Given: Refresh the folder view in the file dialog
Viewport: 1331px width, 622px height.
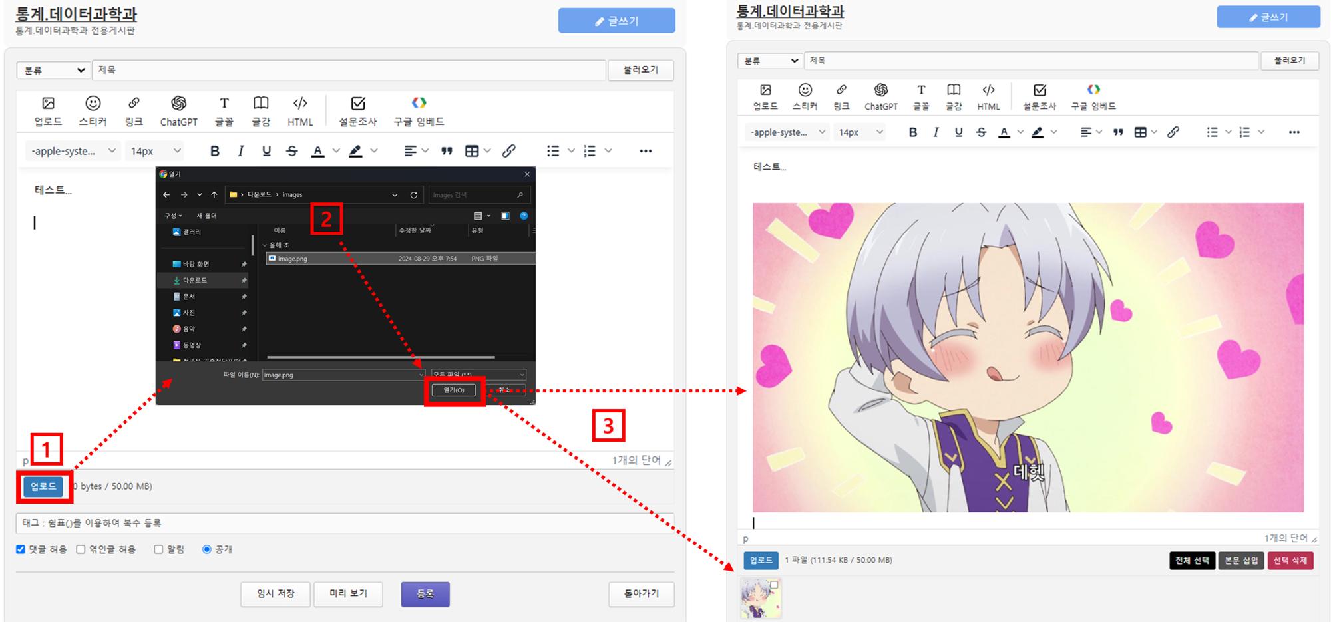Looking at the screenshot, I should (414, 195).
